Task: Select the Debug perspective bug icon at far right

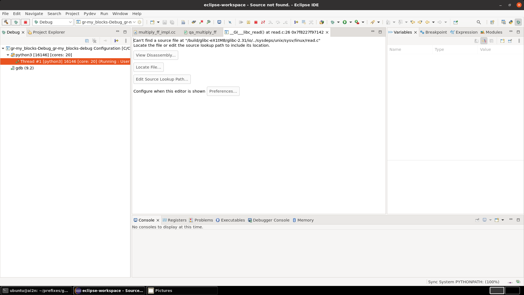Action: [518, 22]
